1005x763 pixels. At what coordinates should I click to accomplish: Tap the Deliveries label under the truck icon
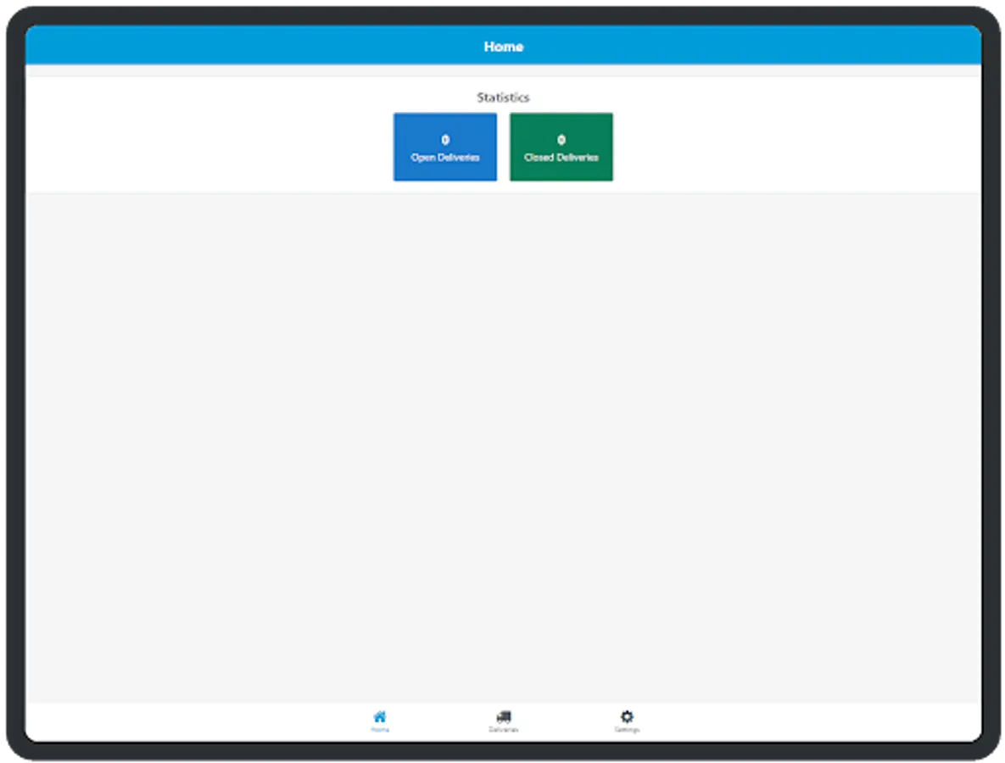click(504, 729)
